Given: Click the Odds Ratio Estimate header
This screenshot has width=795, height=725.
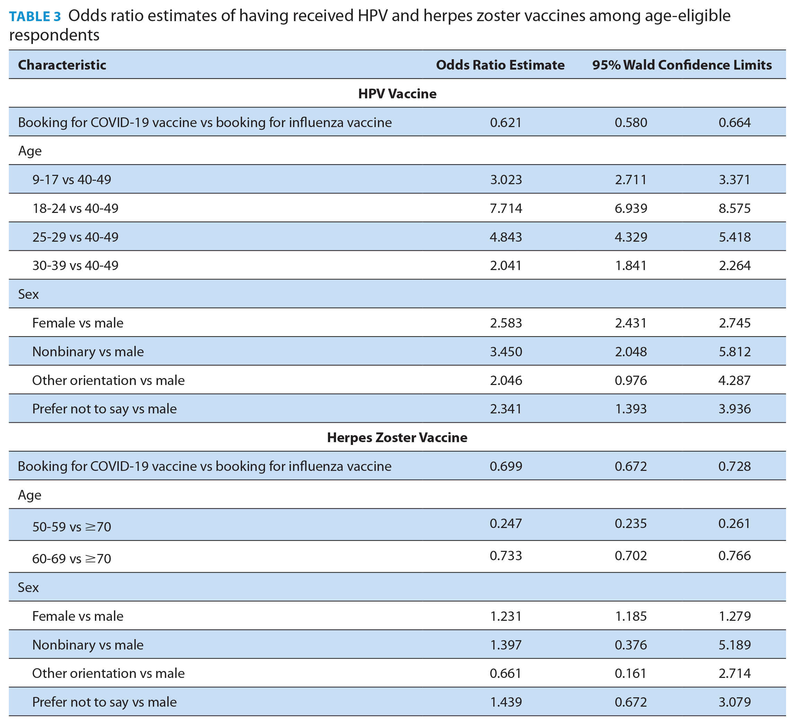Looking at the screenshot, I should click(x=500, y=65).
